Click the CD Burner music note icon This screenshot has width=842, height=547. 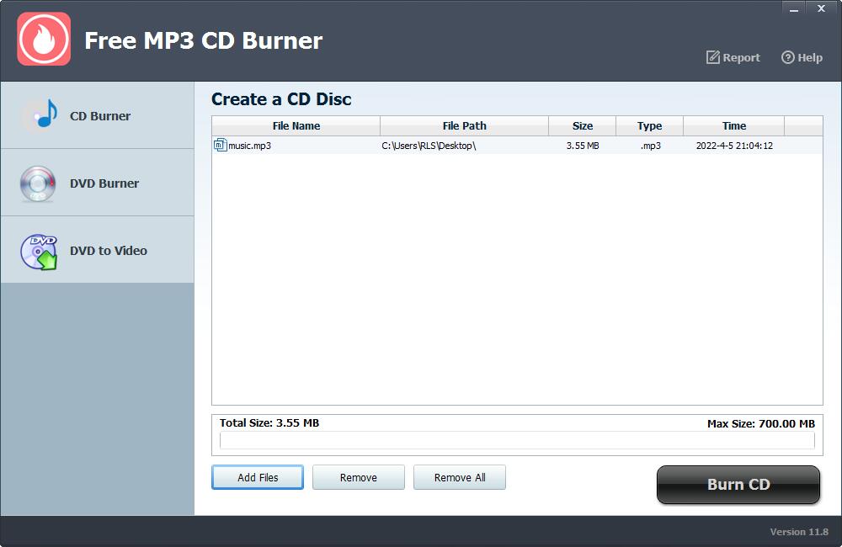tap(41, 114)
